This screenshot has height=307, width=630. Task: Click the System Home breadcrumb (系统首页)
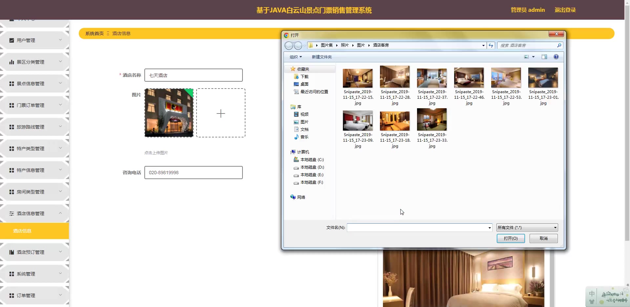[94, 33]
